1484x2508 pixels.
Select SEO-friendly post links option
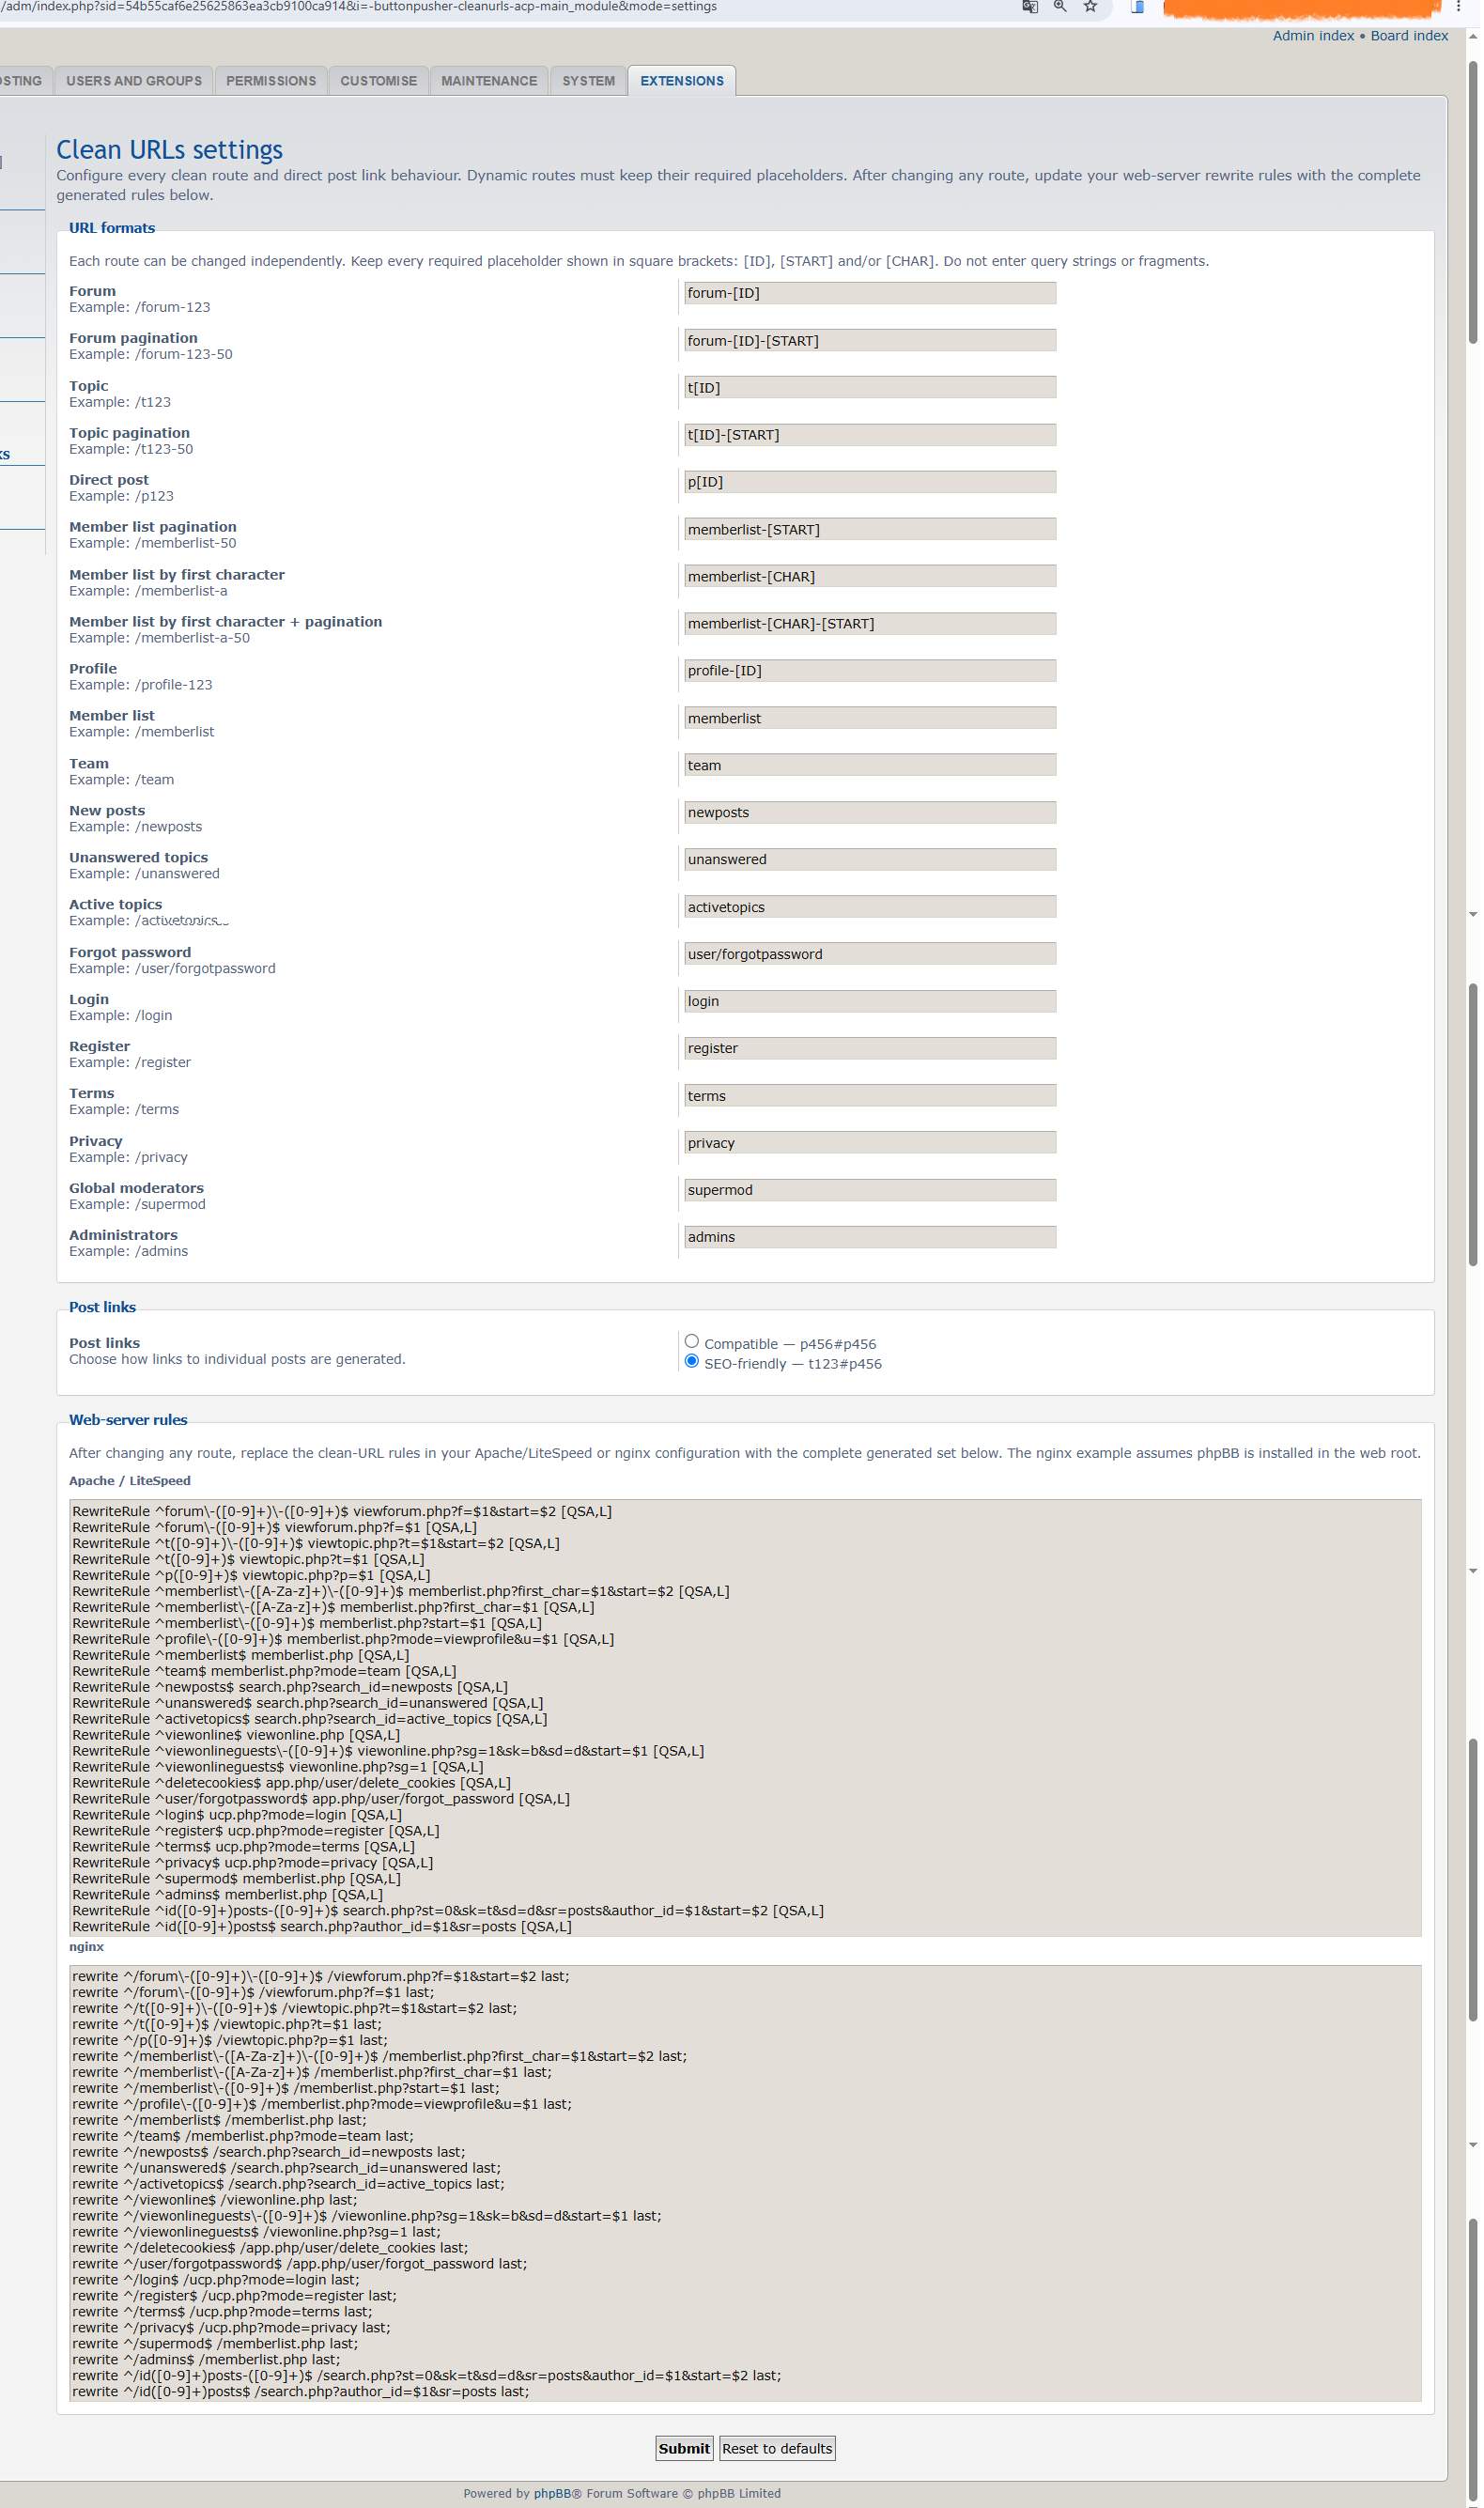692,1362
